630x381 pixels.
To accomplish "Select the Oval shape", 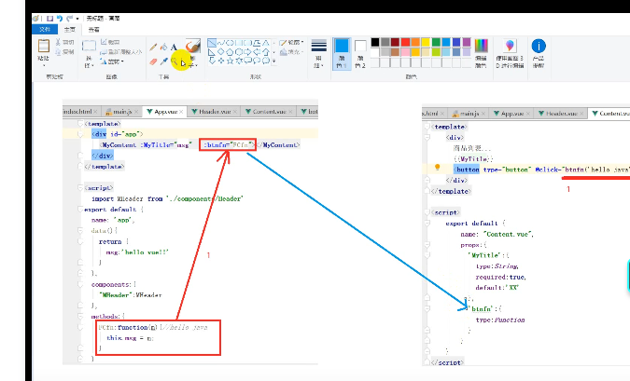I will (x=230, y=43).
